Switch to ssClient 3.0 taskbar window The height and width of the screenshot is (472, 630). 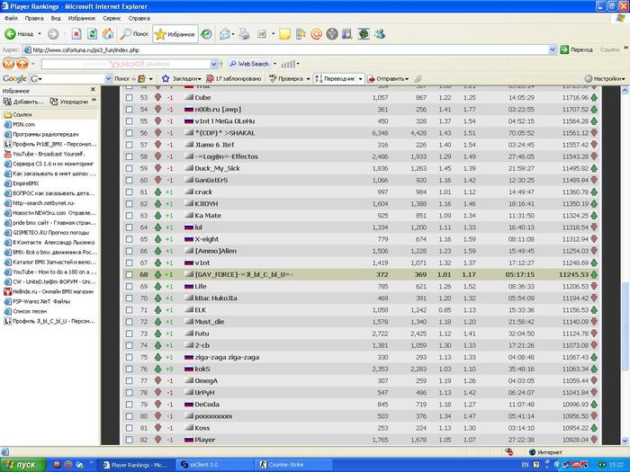215,465
